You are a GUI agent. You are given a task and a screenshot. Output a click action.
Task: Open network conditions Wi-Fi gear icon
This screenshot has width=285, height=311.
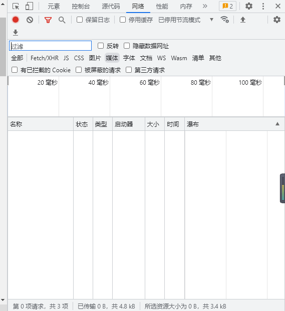(225, 20)
